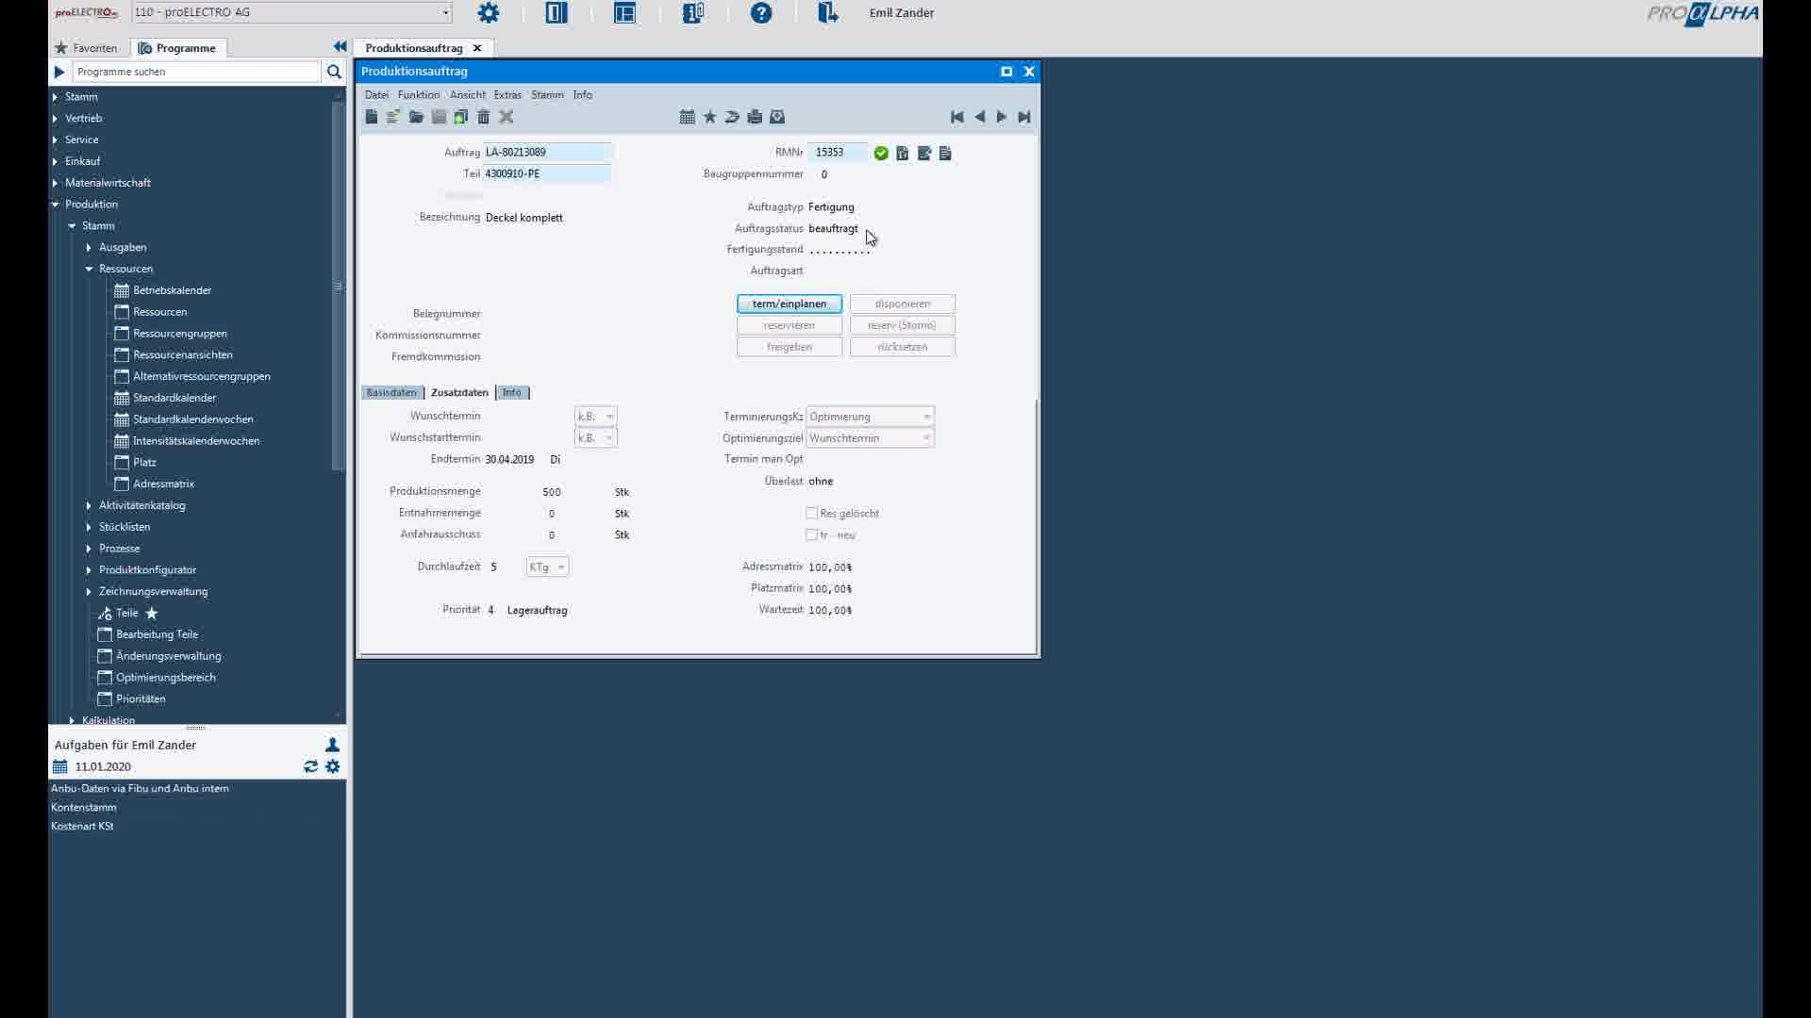Image resolution: width=1811 pixels, height=1018 pixels.
Task: Click the reservieren button
Action: [789, 325]
